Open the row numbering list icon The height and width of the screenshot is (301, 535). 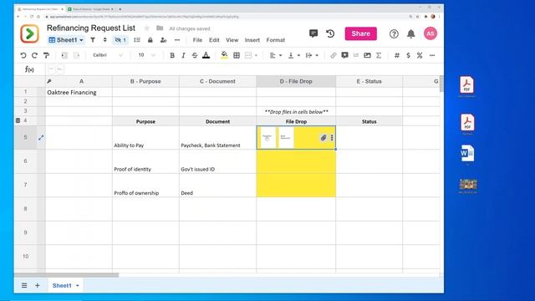pyautogui.click(x=137, y=40)
